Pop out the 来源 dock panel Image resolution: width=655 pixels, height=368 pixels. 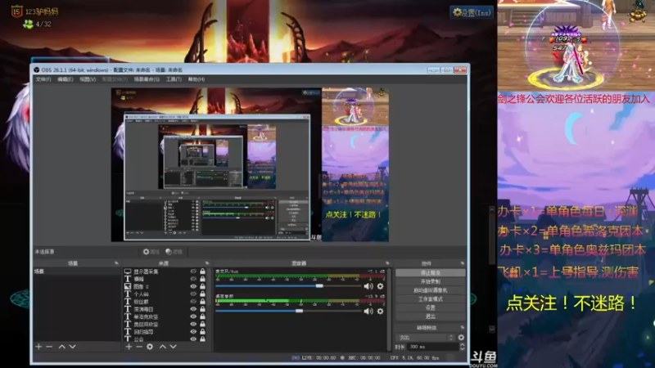pos(207,263)
